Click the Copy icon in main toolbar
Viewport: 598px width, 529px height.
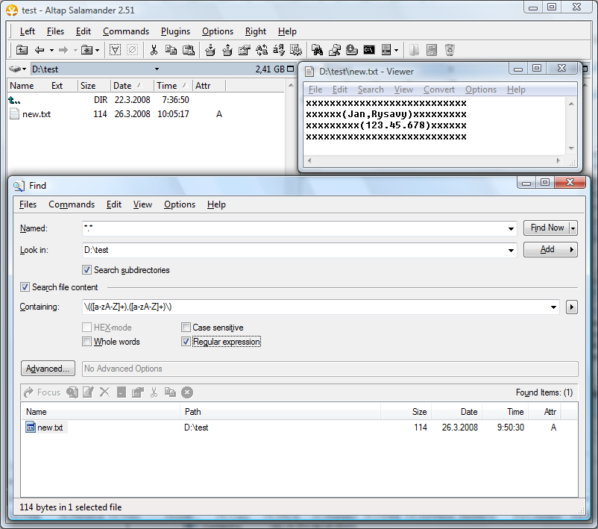point(171,50)
